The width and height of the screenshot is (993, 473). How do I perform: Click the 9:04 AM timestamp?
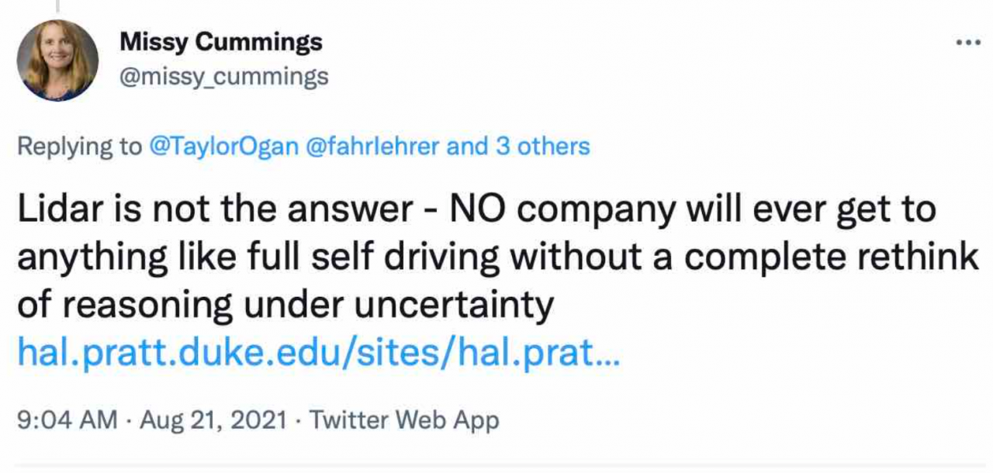click(x=67, y=420)
